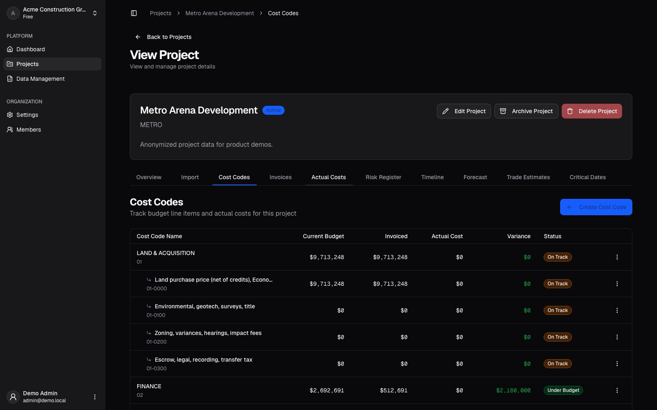Click the Data Management document icon
Viewport: 657px width, 410px height.
pos(10,79)
